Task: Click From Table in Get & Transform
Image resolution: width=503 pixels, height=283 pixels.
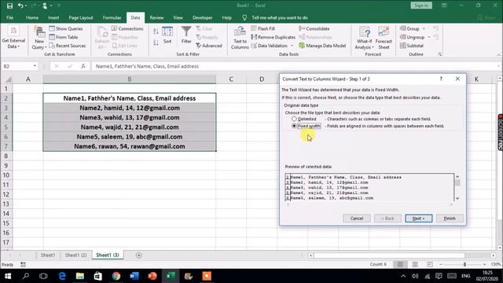Action: [64, 37]
